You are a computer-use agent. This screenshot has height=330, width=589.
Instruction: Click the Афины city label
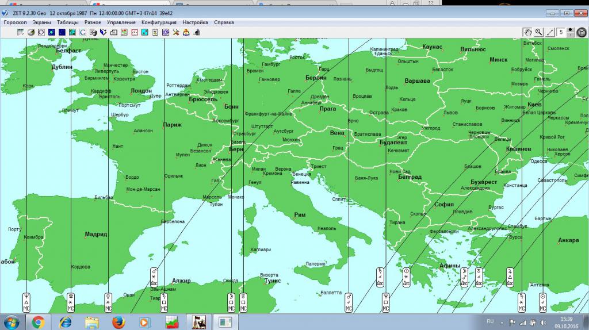click(450, 266)
